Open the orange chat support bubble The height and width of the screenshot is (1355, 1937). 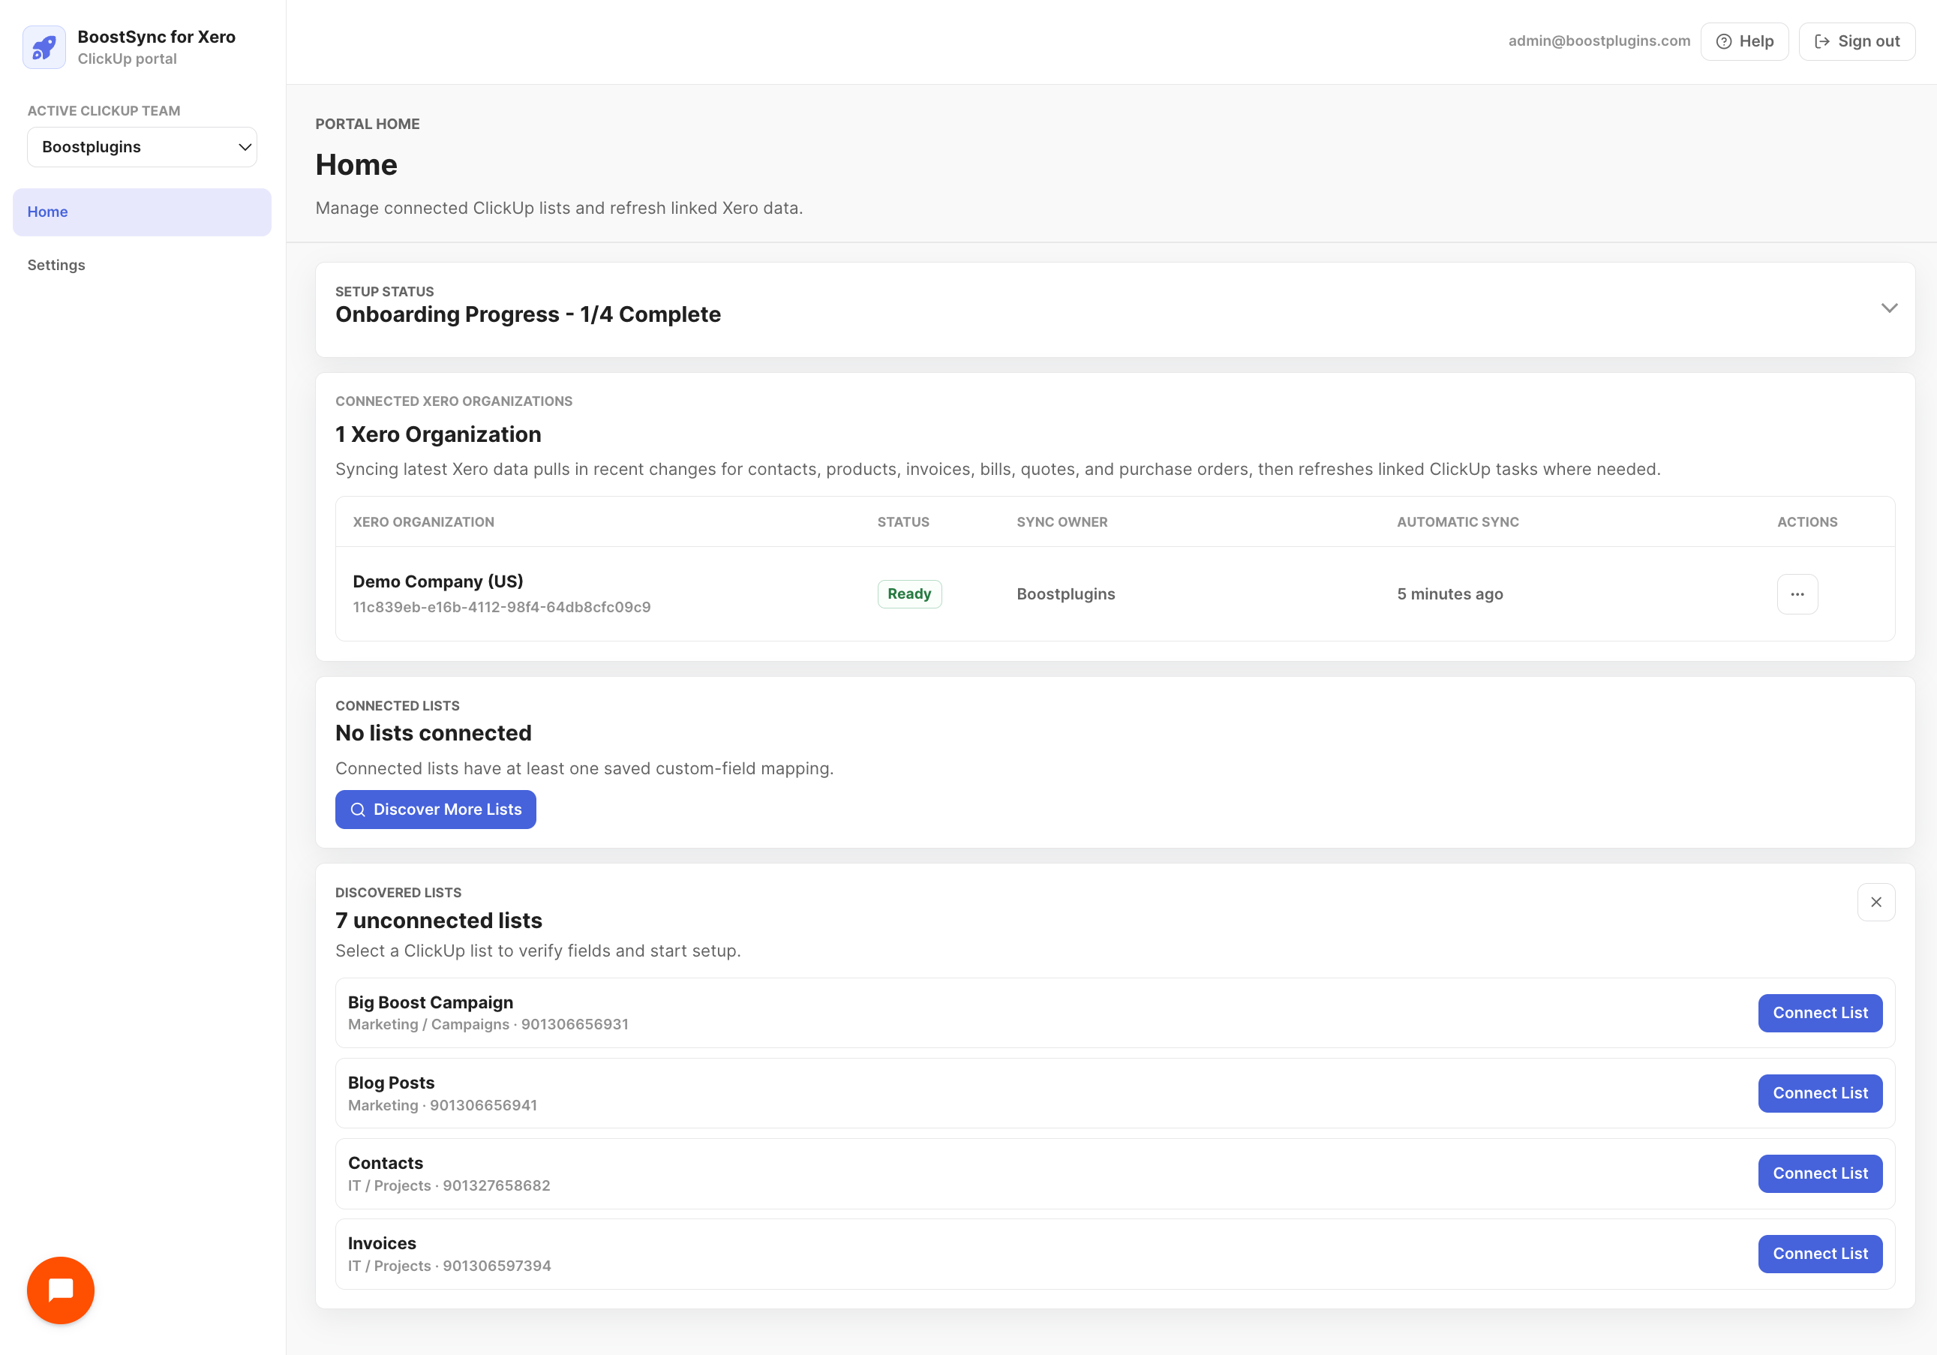[61, 1290]
